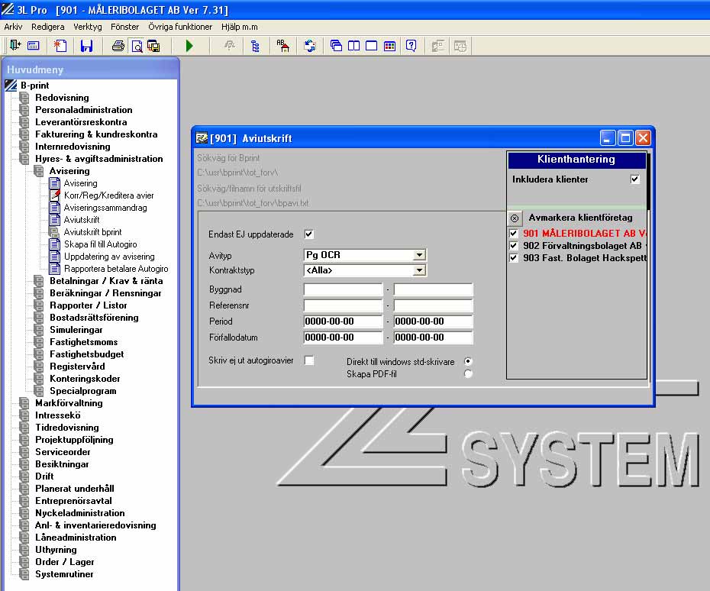Click the first Byggnad input field
Viewport: 710px width, 591px height.
click(x=343, y=289)
